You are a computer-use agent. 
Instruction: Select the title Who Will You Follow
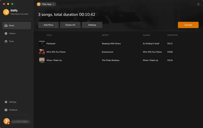pos(56,52)
